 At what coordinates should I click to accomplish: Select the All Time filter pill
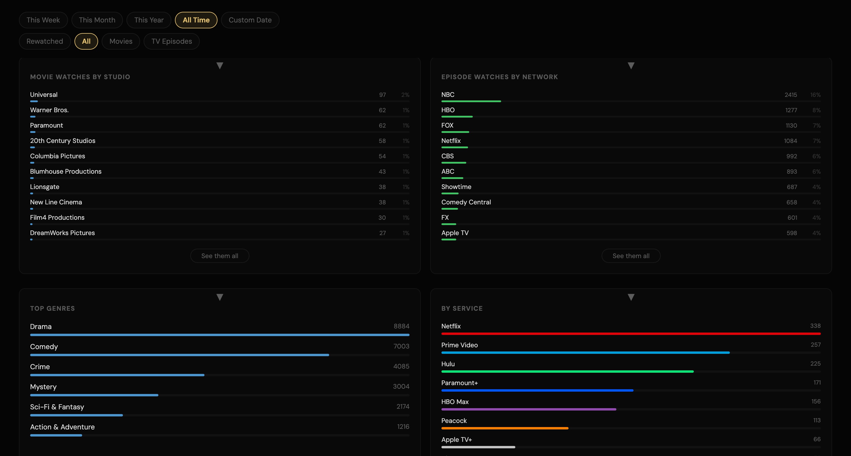pos(196,20)
